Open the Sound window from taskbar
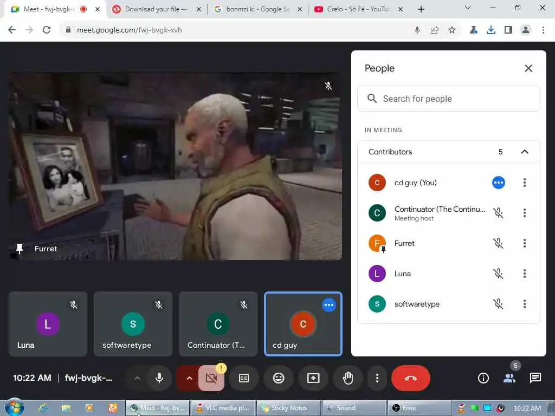The image size is (555, 416). click(354, 408)
